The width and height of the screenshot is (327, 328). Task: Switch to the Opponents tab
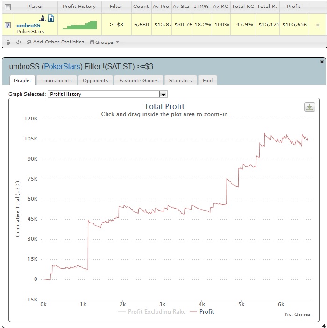[x=95, y=81]
